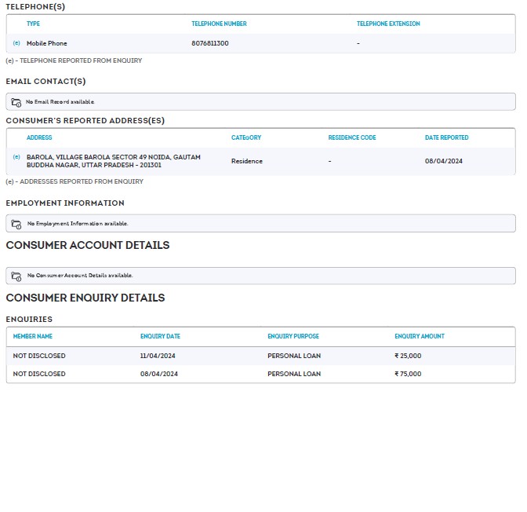Select the ₹ 75,000 enquiry amount
The height and width of the screenshot is (512, 527).
(x=408, y=374)
